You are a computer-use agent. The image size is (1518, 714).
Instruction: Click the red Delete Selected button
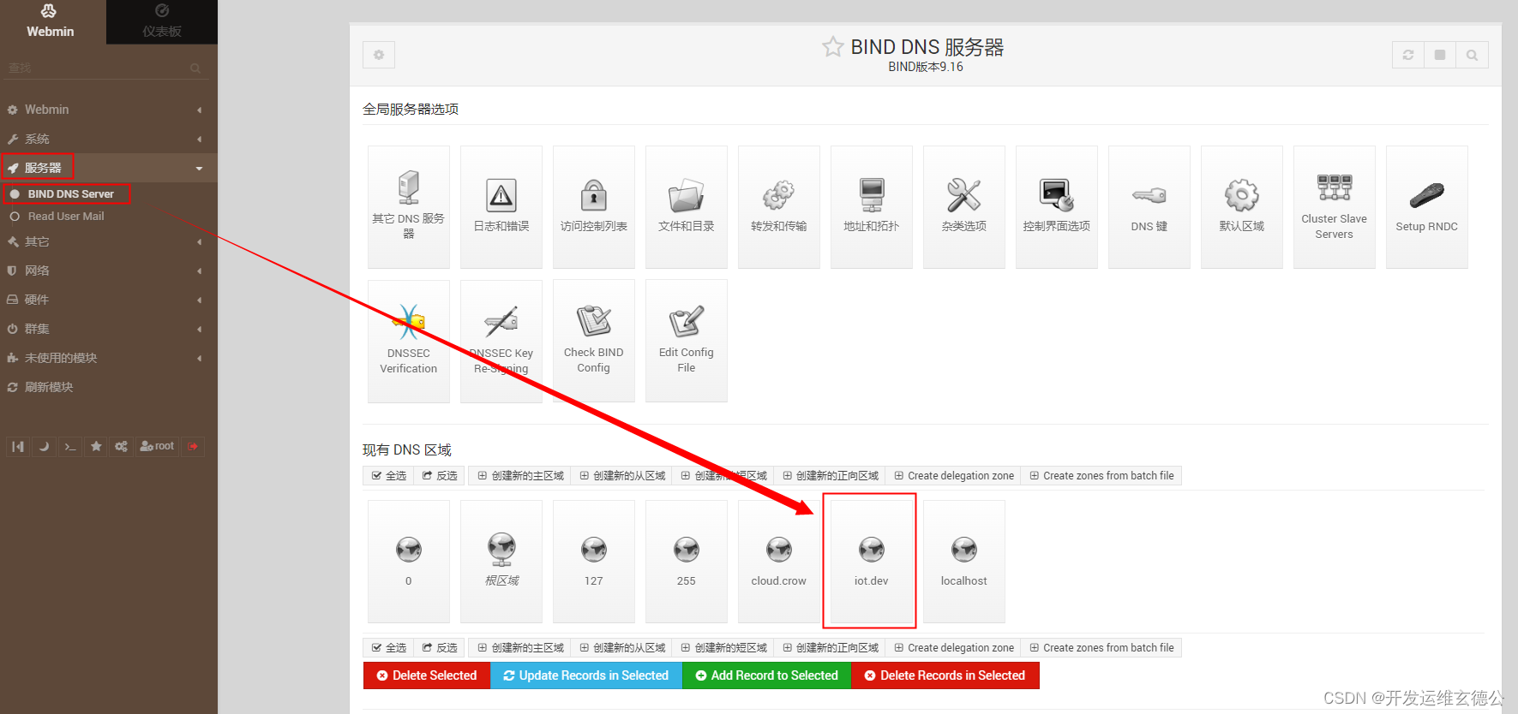click(427, 675)
